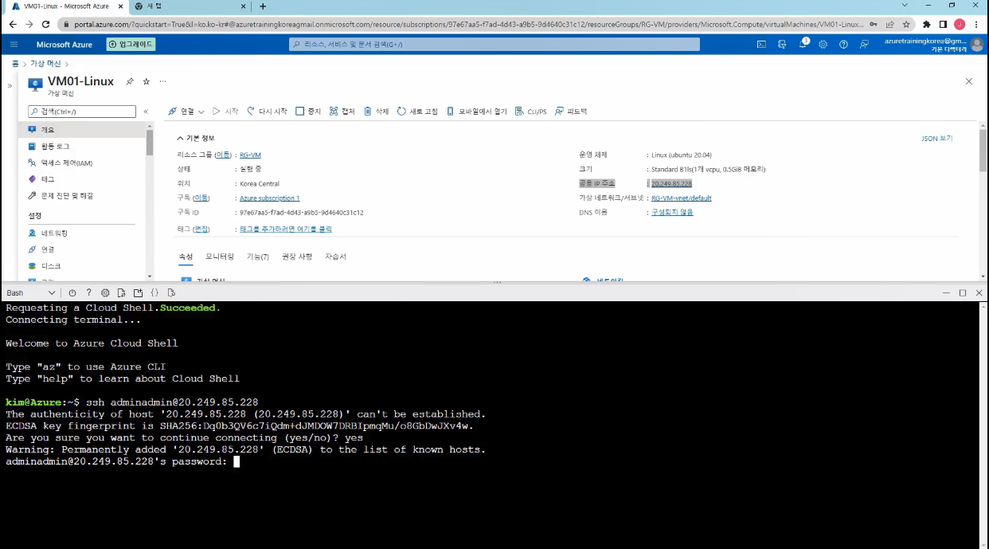Open Cloud Shell help question mark

pyautogui.click(x=88, y=292)
